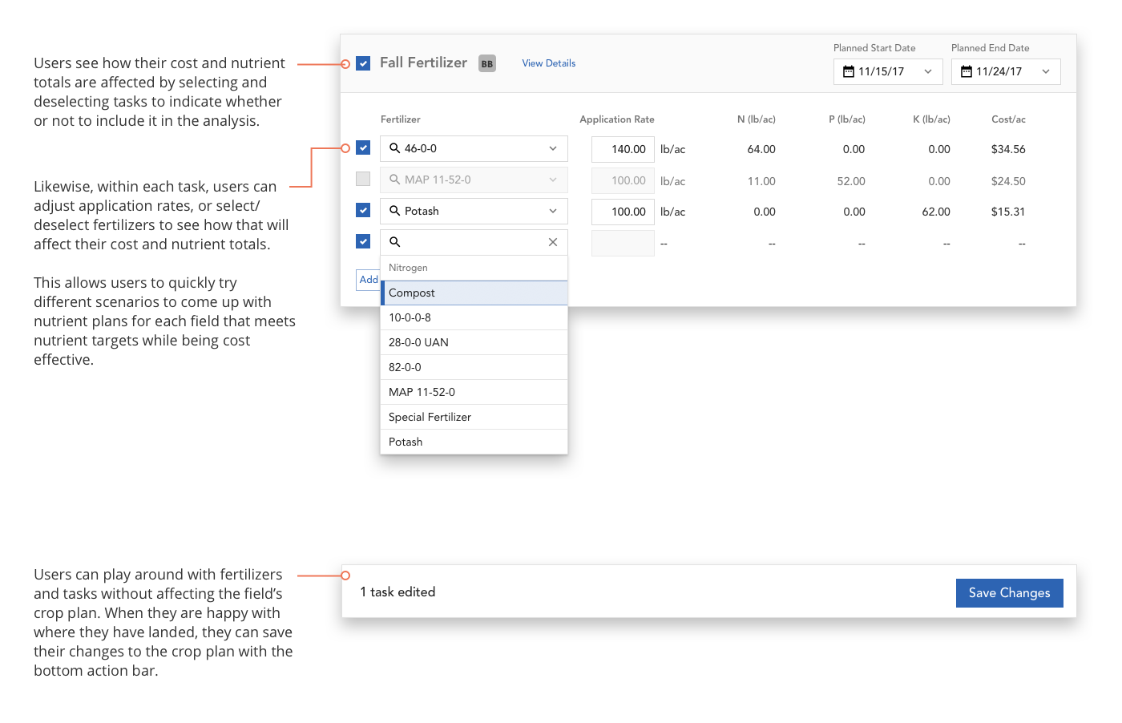Image resolution: width=1122 pixels, height=723 pixels.
Task: Click the Potash 100.00 application rate field
Action: [623, 212]
